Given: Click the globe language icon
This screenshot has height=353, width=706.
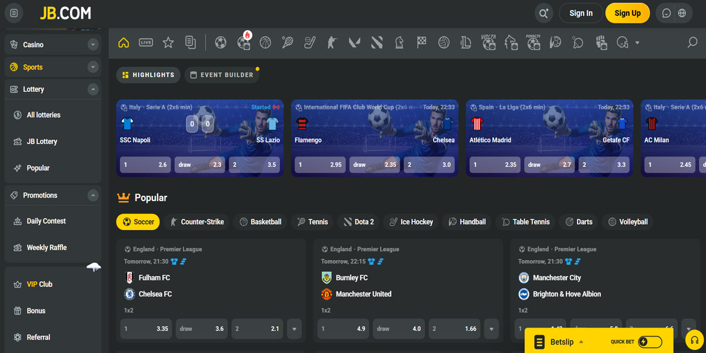Looking at the screenshot, I should (682, 13).
